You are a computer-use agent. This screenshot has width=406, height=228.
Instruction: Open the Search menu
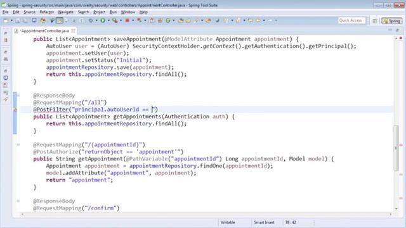click(83, 12)
